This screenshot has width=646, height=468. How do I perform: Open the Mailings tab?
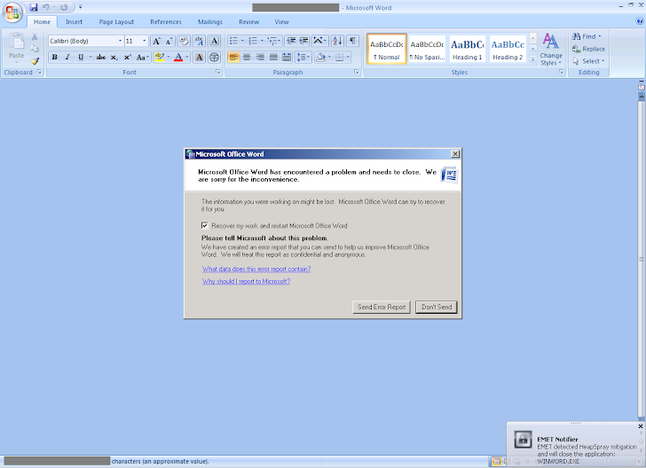pyautogui.click(x=209, y=22)
